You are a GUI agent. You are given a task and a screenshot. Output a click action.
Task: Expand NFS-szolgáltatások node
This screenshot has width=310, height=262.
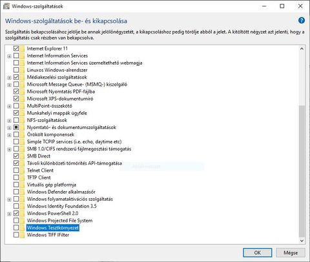pos(9,121)
